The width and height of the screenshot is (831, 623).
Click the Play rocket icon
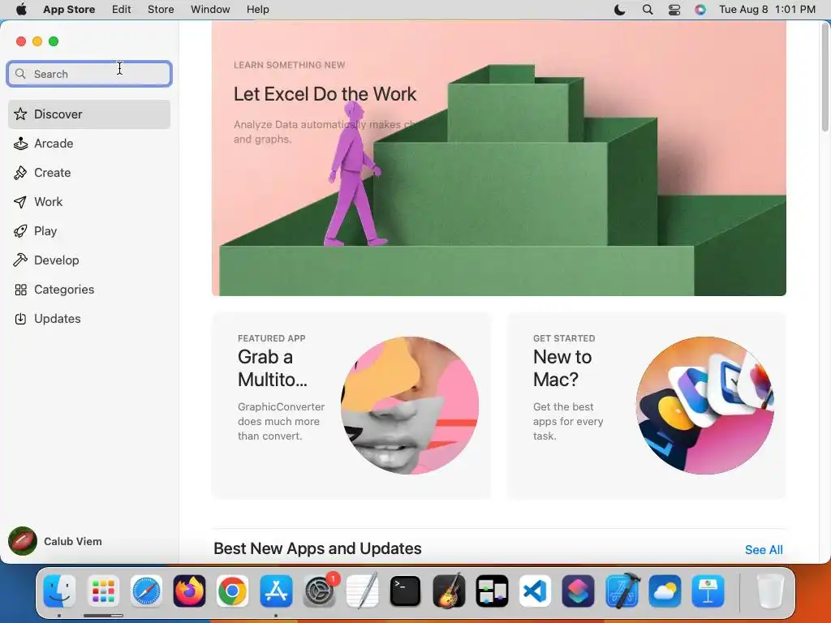20,231
